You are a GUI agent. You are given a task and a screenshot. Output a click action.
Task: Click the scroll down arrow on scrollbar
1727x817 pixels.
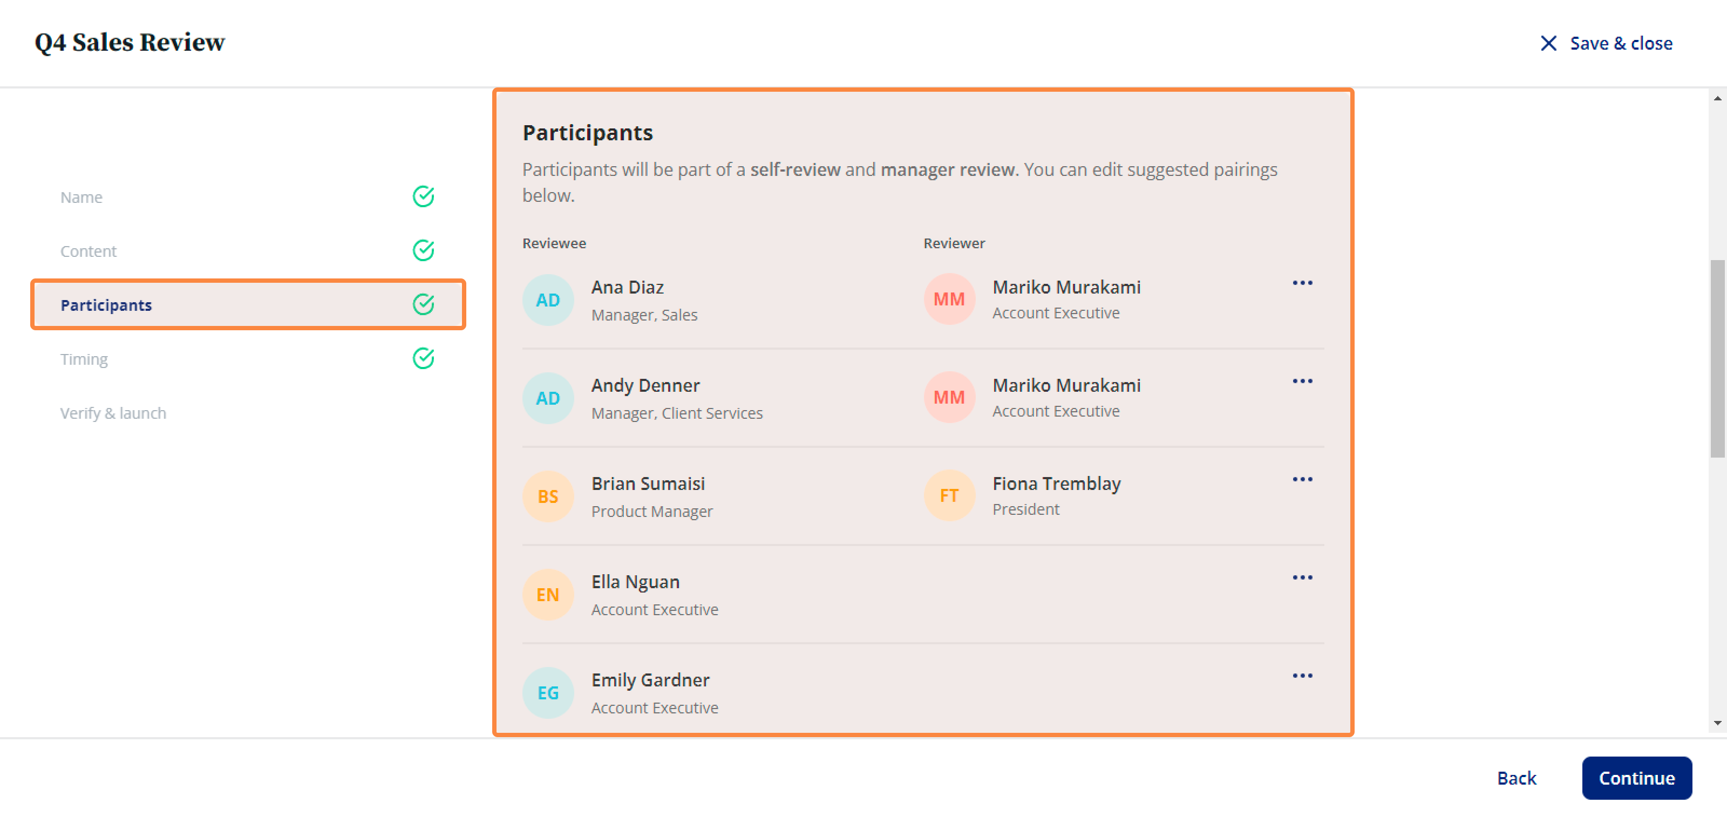[x=1717, y=723]
